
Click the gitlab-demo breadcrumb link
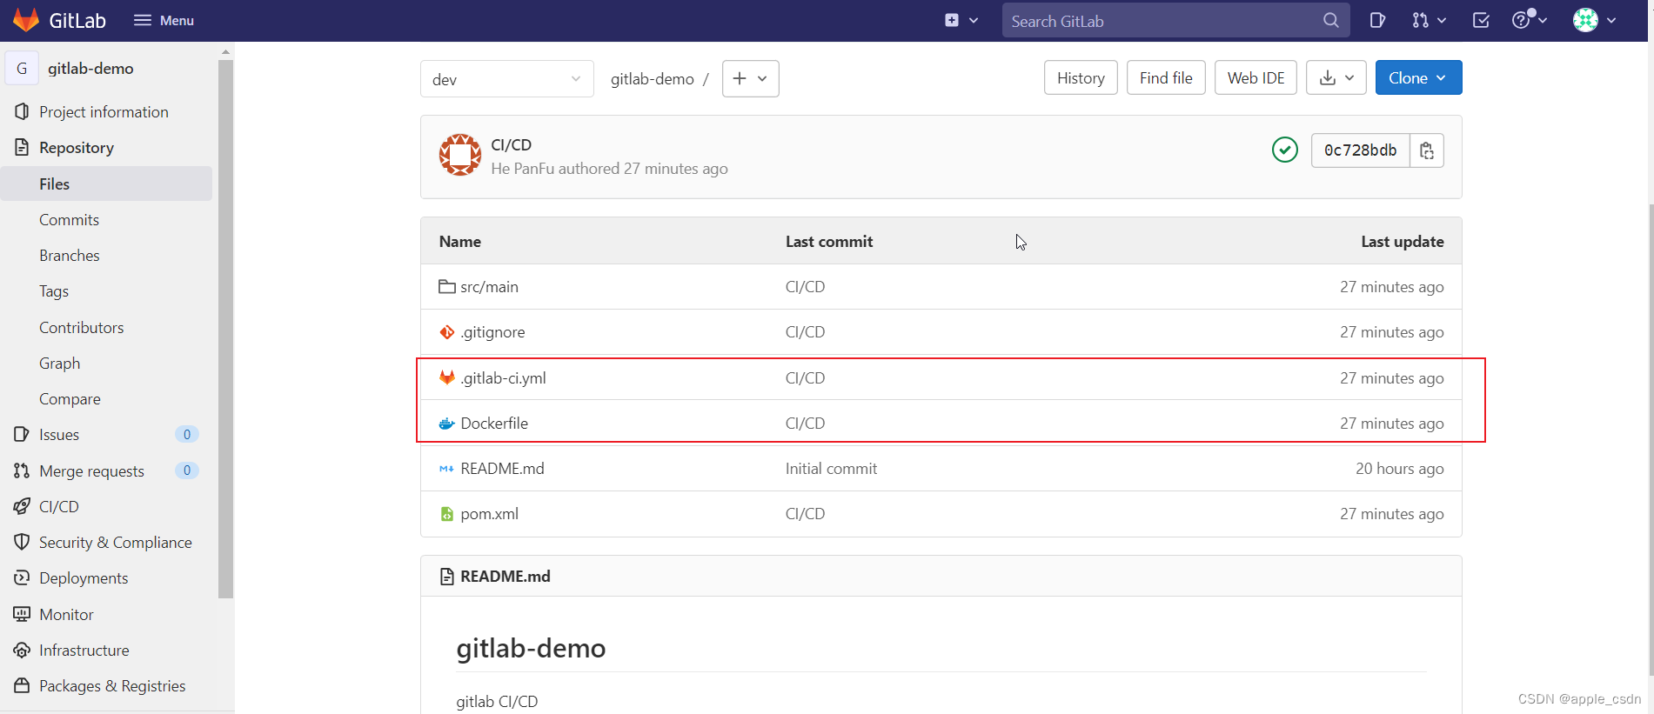tap(652, 79)
